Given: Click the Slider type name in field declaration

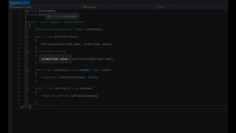Looking at the screenshot, I should 78,30.
